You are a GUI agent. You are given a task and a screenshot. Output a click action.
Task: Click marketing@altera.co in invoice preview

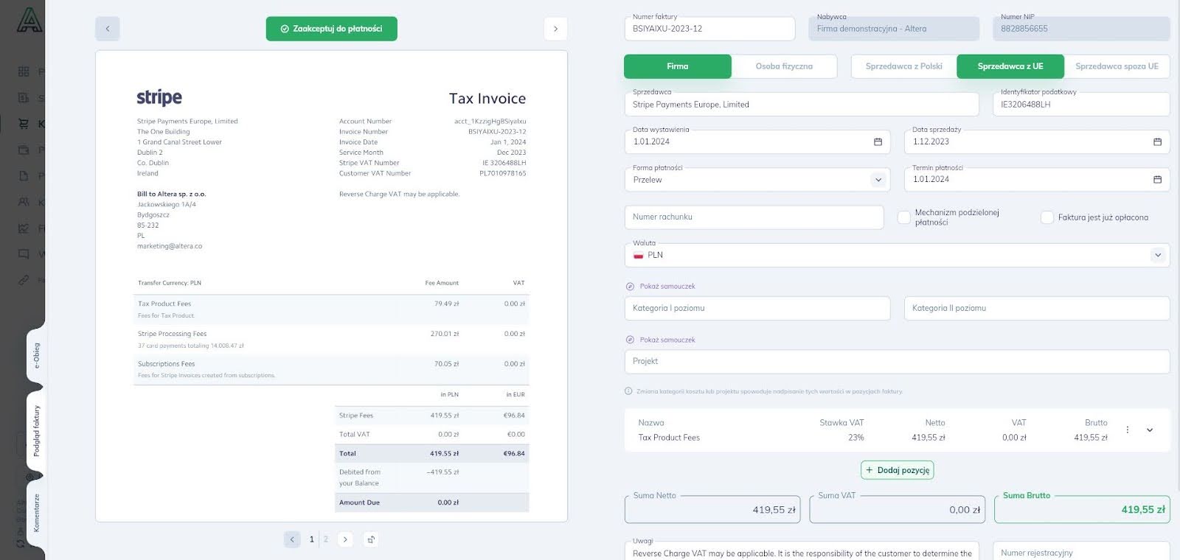[170, 246]
